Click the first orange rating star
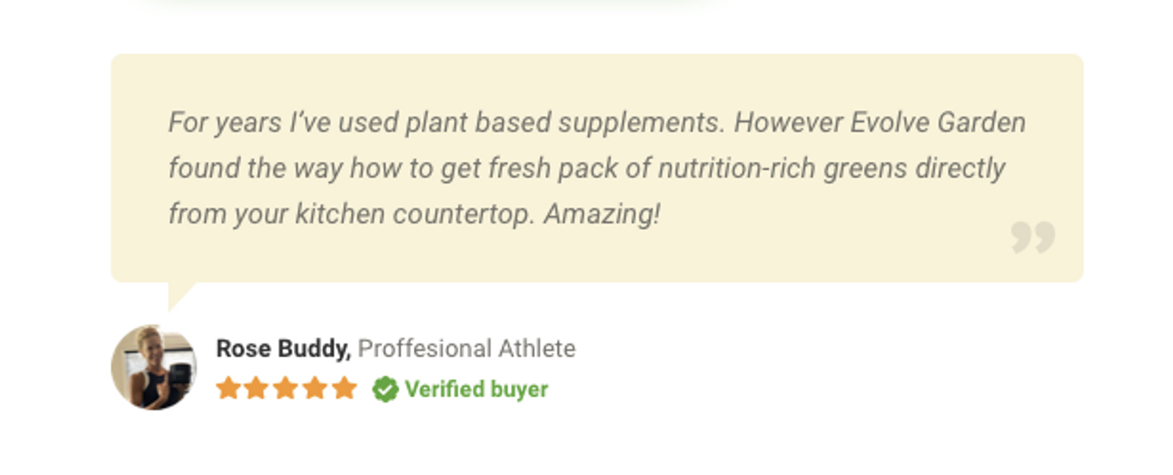 point(228,388)
